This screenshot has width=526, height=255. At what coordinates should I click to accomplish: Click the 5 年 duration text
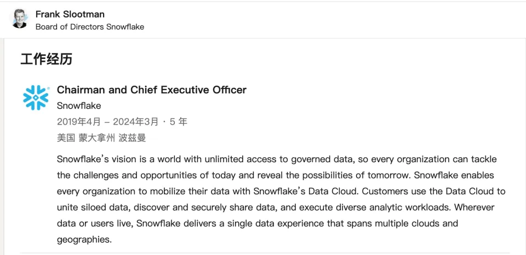tap(179, 122)
